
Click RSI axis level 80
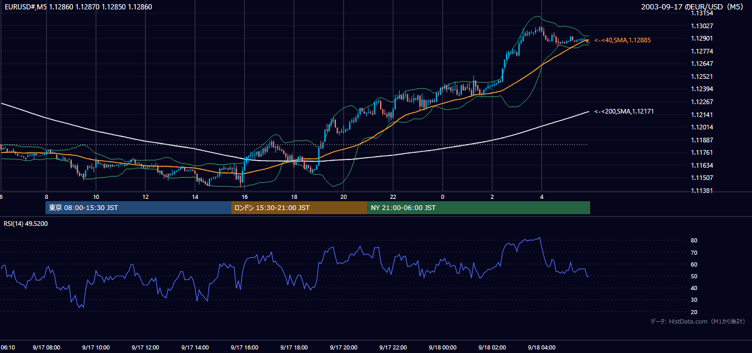click(694, 241)
